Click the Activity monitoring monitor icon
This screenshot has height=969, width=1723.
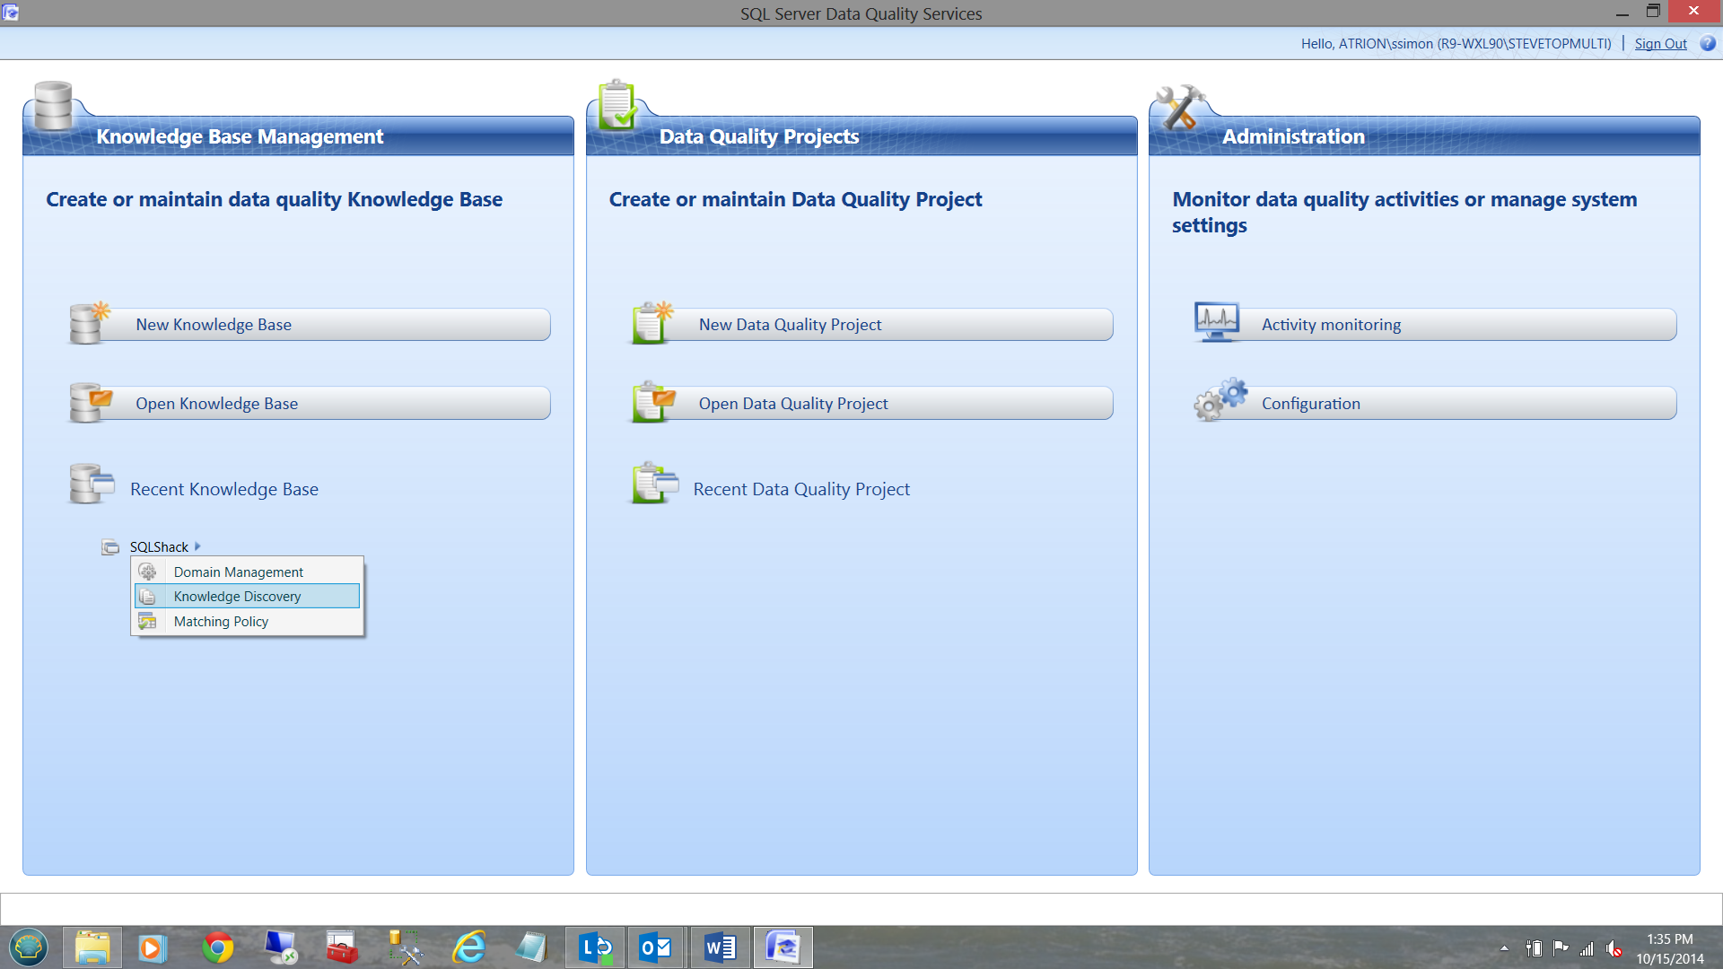pyautogui.click(x=1216, y=322)
